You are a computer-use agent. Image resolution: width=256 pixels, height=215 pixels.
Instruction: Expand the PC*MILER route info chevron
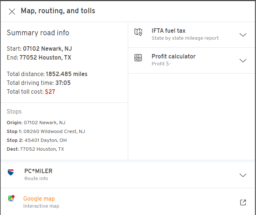coord(243,175)
